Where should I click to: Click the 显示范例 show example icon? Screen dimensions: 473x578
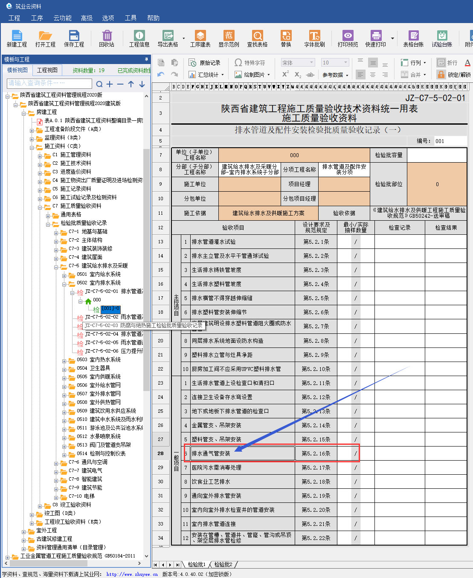pos(229,38)
